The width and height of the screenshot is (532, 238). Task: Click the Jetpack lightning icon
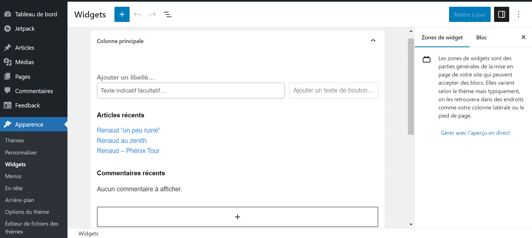(x=8, y=28)
